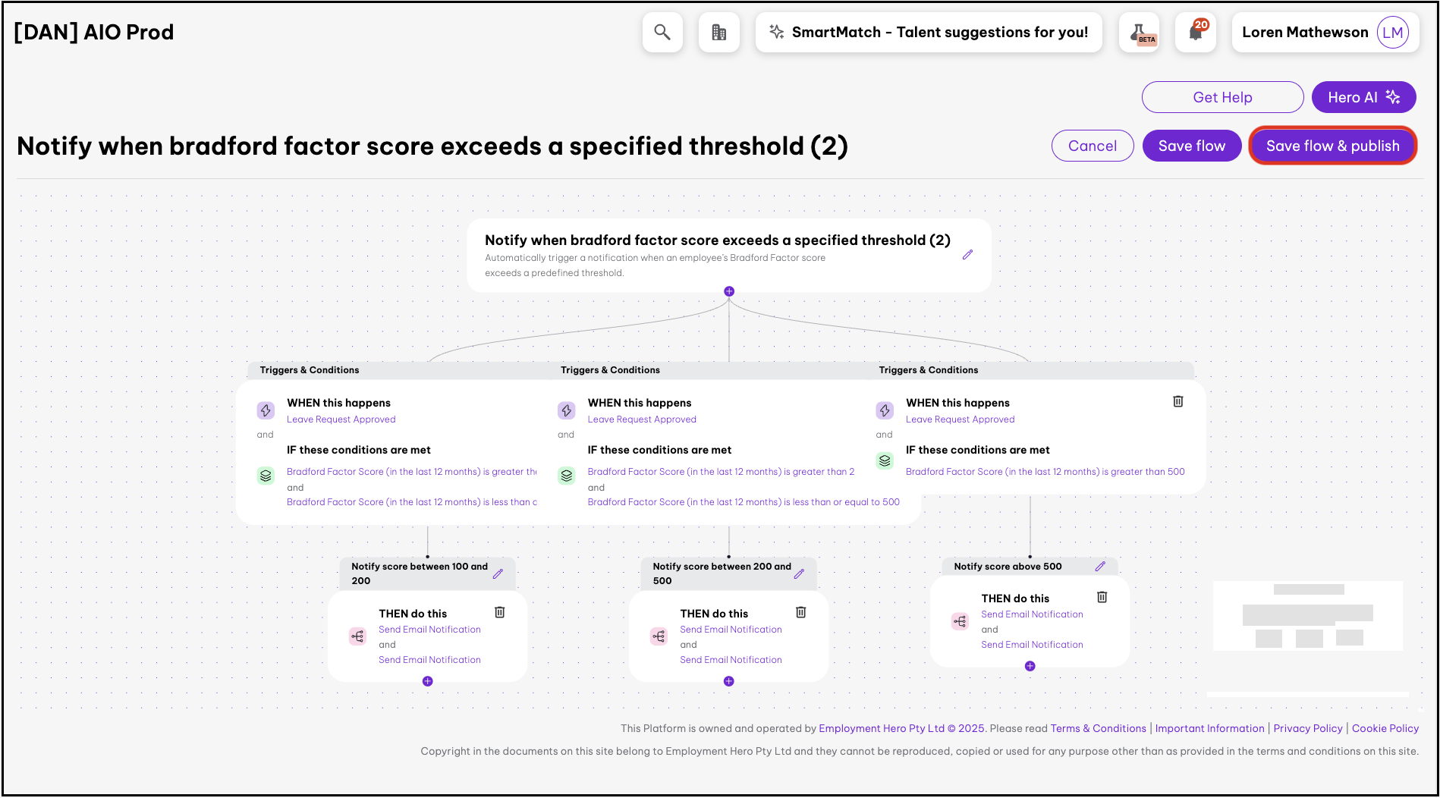Add a step under 'Notify score above 500'
Screen dimensions: 1440x798
[x=1030, y=666]
